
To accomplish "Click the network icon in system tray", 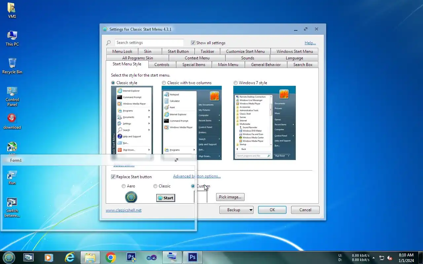I will tap(382, 258).
